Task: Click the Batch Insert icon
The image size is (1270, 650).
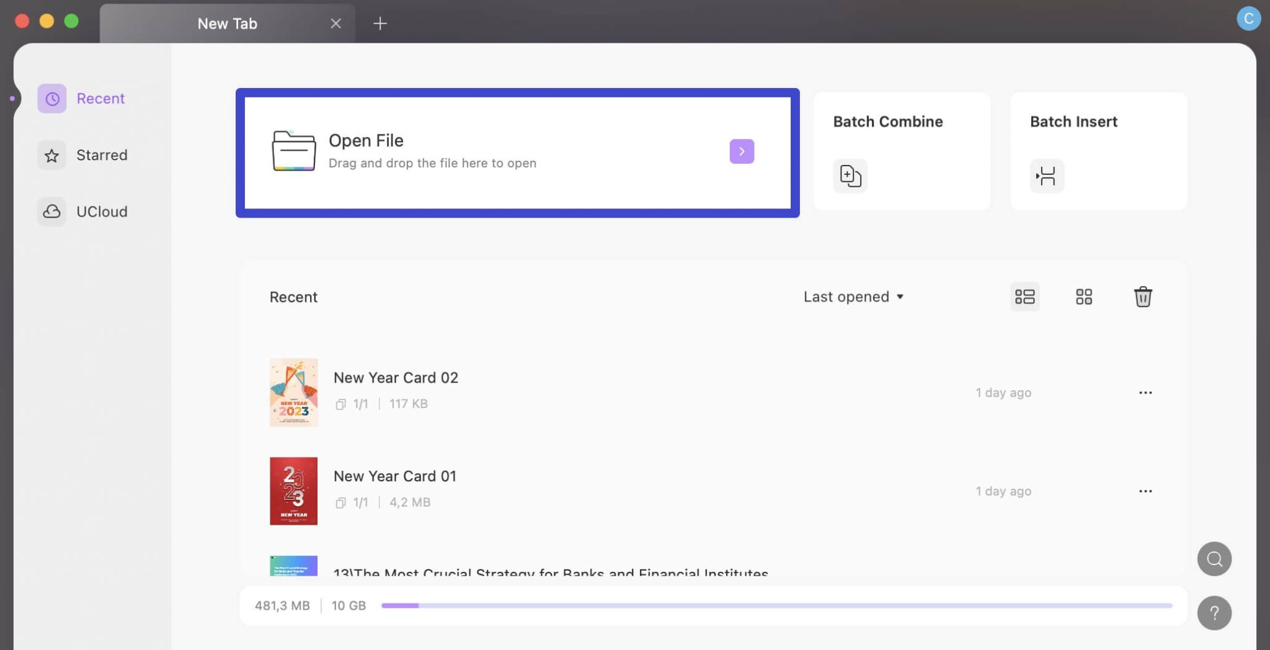Action: click(x=1047, y=176)
